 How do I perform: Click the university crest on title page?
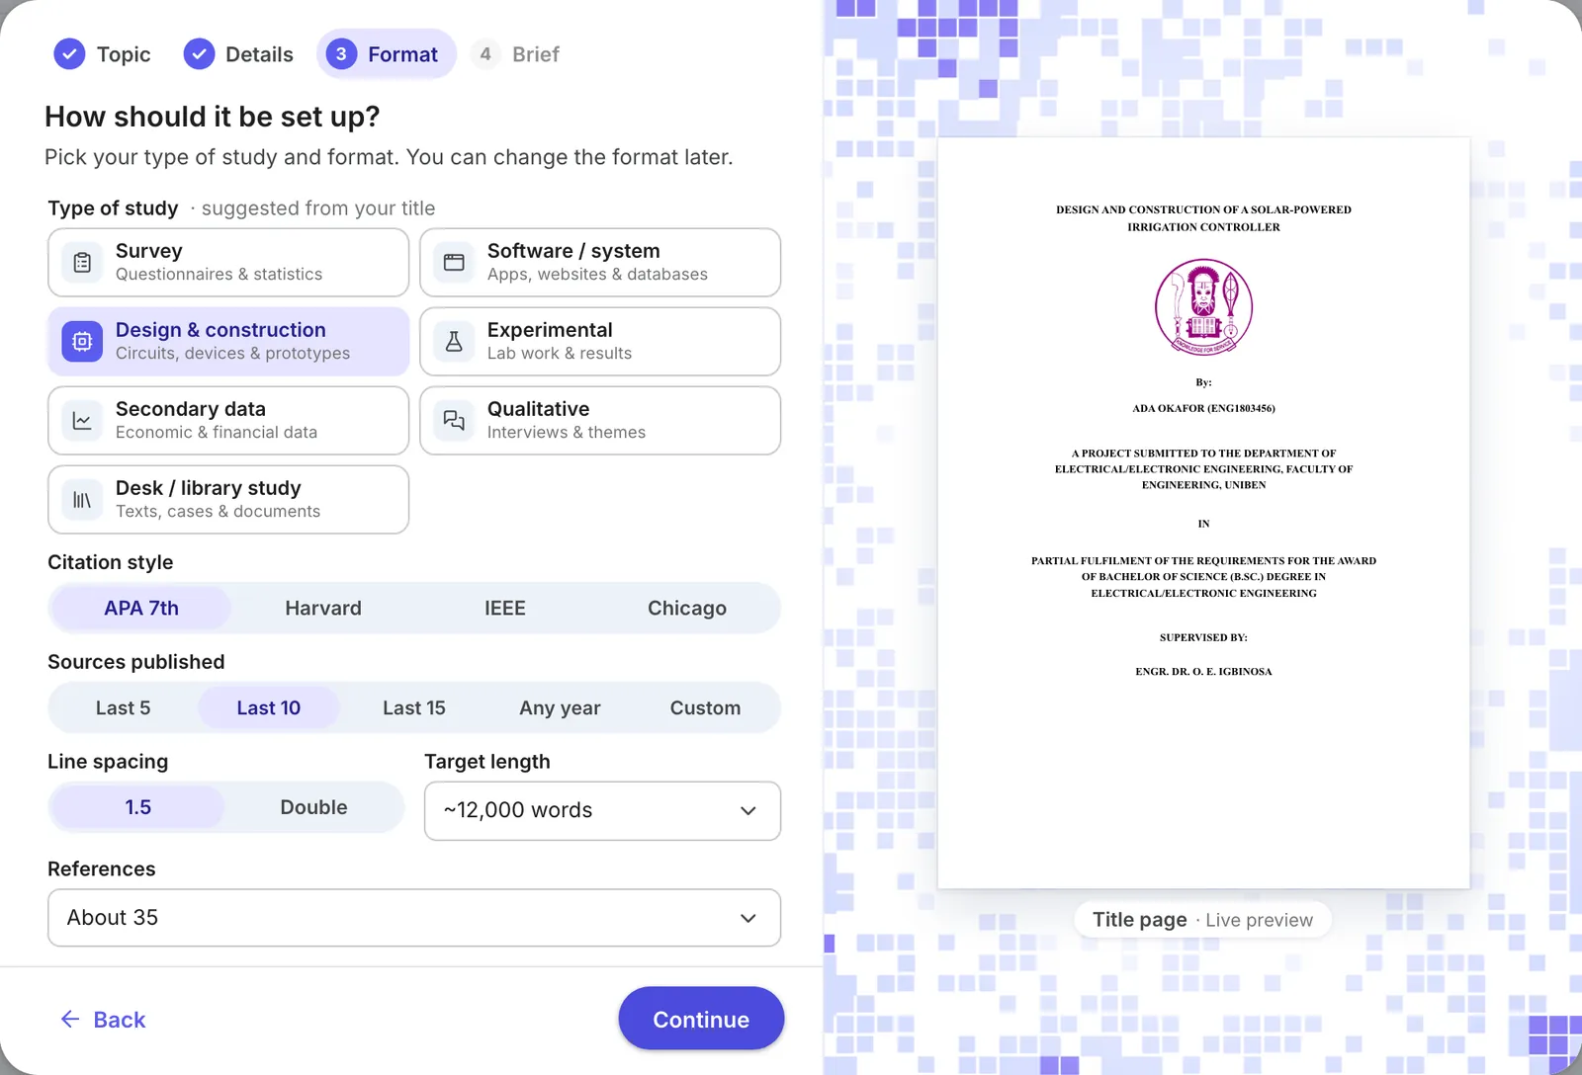(1203, 307)
